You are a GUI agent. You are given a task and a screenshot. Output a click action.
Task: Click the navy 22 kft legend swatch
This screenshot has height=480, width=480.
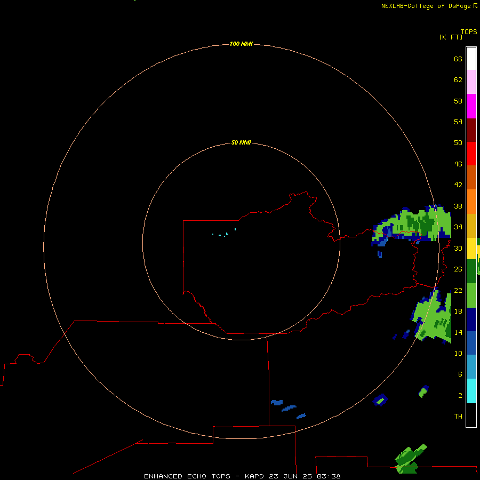coord(471,319)
